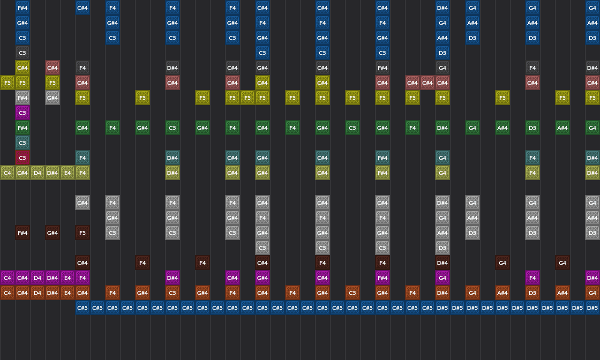600x360 pixels.
Task: Select the olive F#4 note block
Action: 382,173
